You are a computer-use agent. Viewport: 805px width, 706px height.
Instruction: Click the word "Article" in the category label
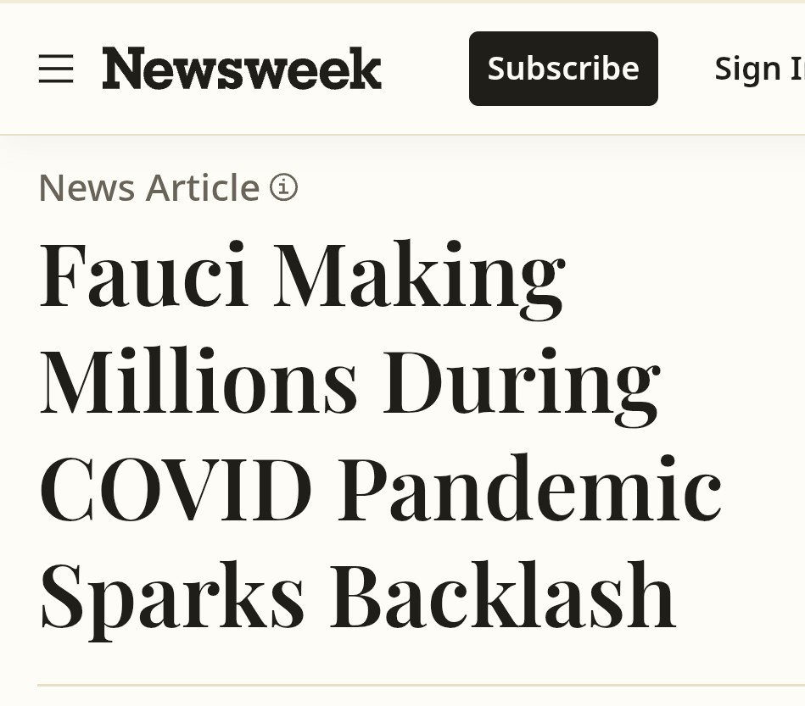[x=203, y=187]
